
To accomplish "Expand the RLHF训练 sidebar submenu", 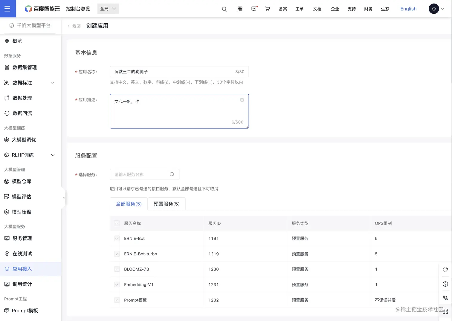I will tap(53, 155).
